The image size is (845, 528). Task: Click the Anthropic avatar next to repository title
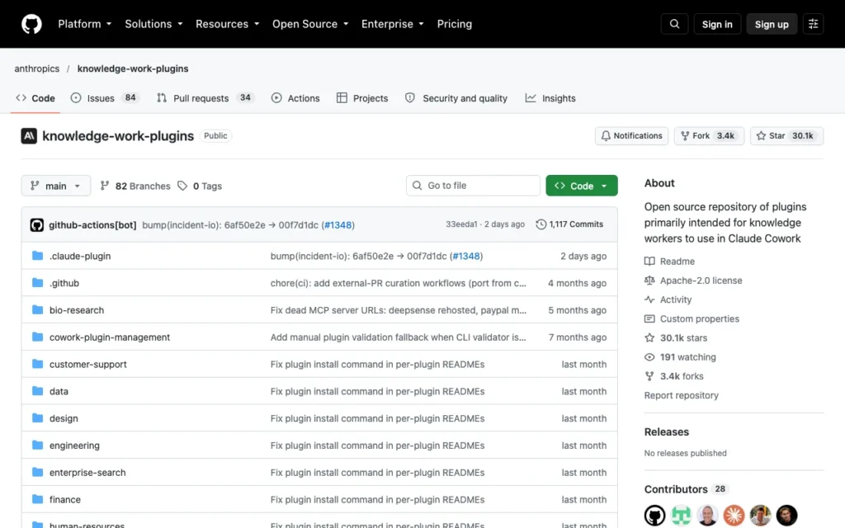[29, 136]
